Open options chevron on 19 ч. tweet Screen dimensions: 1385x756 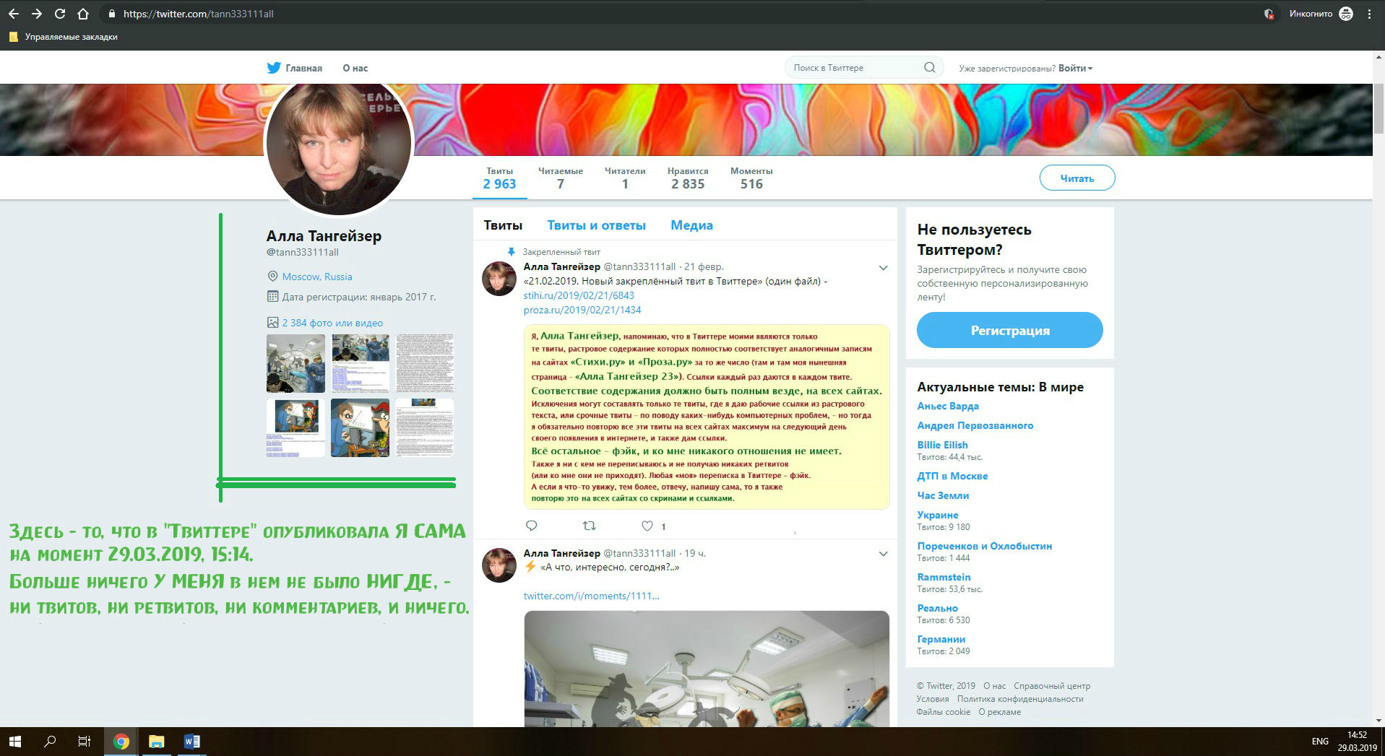[x=883, y=554]
